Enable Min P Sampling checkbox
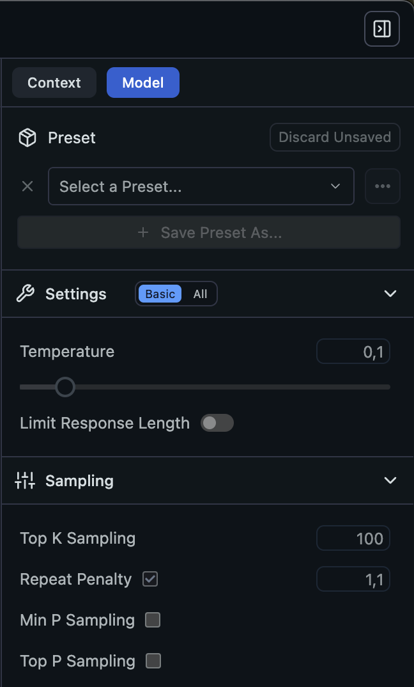This screenshot has width=414, height=687. point(153,620)
